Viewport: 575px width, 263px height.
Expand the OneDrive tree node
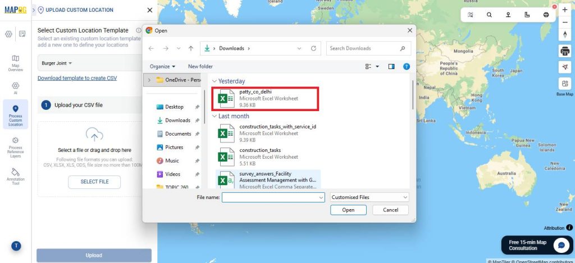click(149, 80)
